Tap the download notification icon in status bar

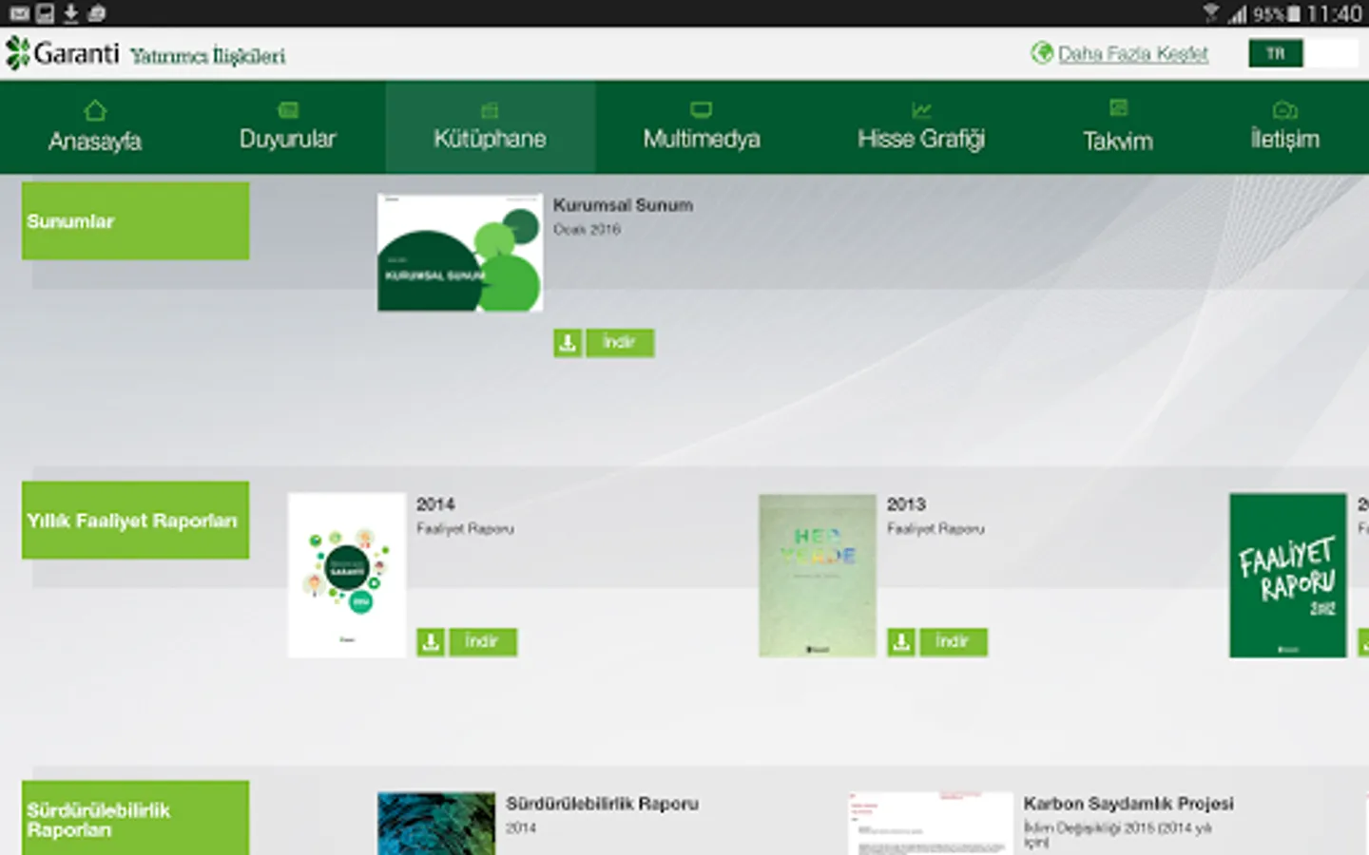click(70, 13)
